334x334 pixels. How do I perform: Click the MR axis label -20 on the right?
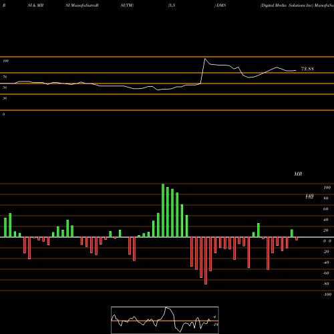[326, 252]
